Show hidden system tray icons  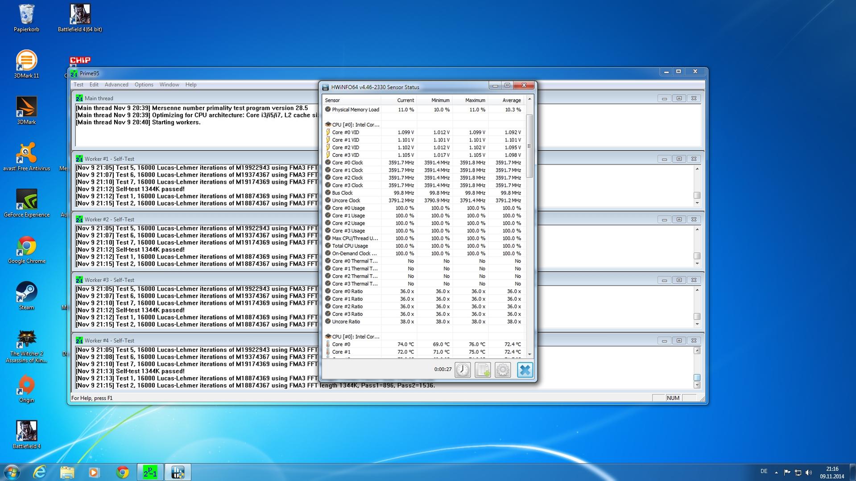776,472
